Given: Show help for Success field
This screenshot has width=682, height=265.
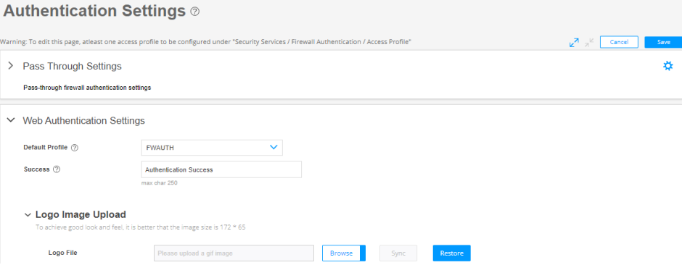Looking at the screenshot, I should pos(56,169).
